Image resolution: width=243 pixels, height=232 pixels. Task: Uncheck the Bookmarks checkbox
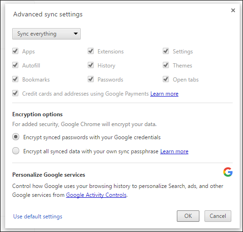click(15, 79)
